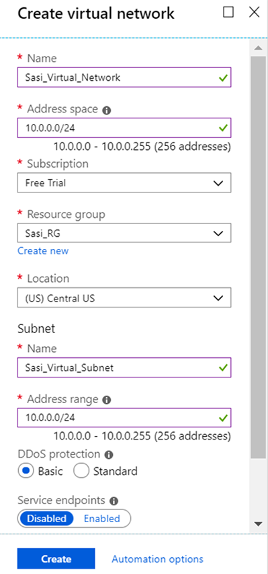
Task: Click the scrollbar down arrow
Action: click(259, 524)
